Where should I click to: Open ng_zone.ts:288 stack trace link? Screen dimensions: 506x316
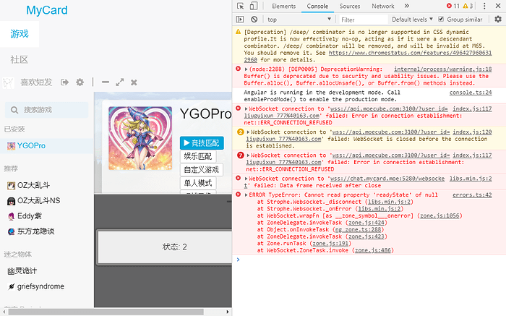coord(359,229)
